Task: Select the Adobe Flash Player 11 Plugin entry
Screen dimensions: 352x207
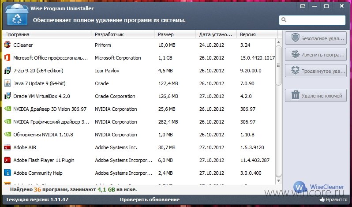Action: pos(44,160)
